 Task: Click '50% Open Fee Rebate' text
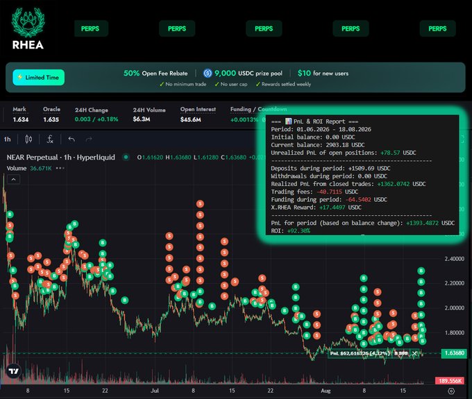155,74
